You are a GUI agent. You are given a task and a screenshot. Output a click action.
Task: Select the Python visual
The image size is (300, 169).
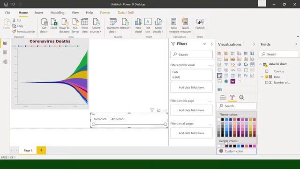(246, 76)
